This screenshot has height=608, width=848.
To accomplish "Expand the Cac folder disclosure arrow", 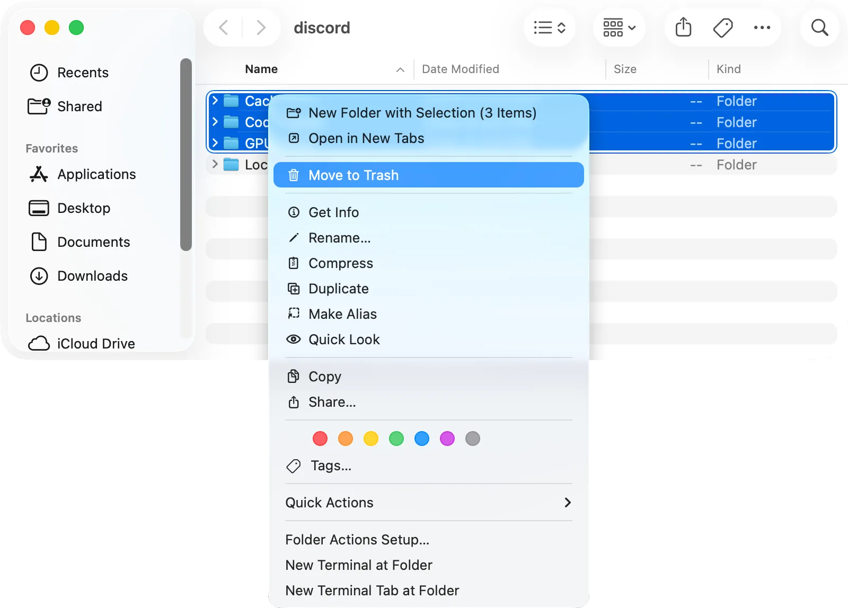I will (215, 101).
